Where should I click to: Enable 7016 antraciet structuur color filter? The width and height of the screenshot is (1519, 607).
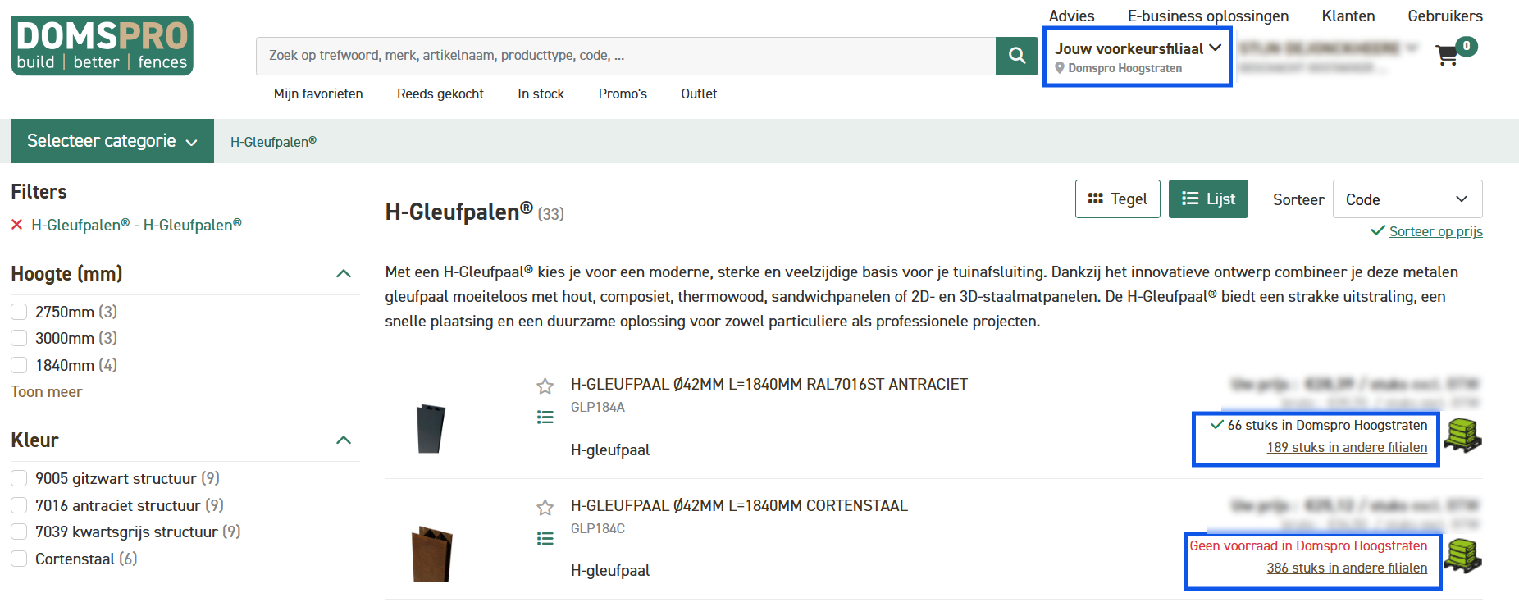pyautogui.click(x=19, y=505)
